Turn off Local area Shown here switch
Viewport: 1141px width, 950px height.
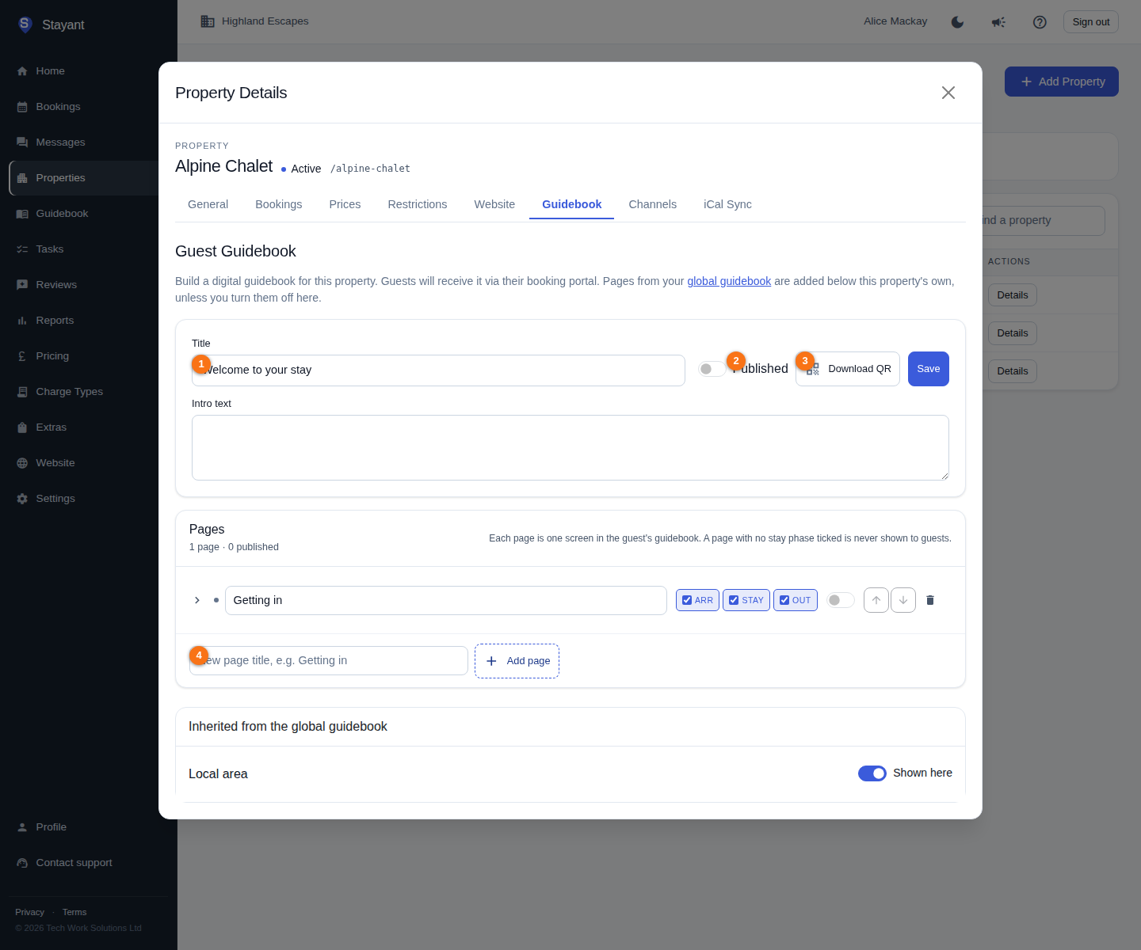pyautogui.click(x=872, y=773)
